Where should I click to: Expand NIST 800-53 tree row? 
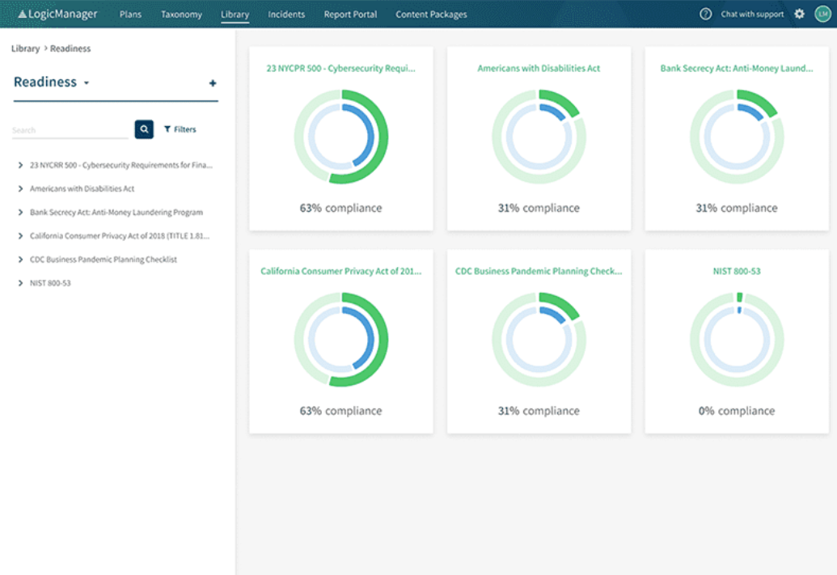tap(20, 283)
